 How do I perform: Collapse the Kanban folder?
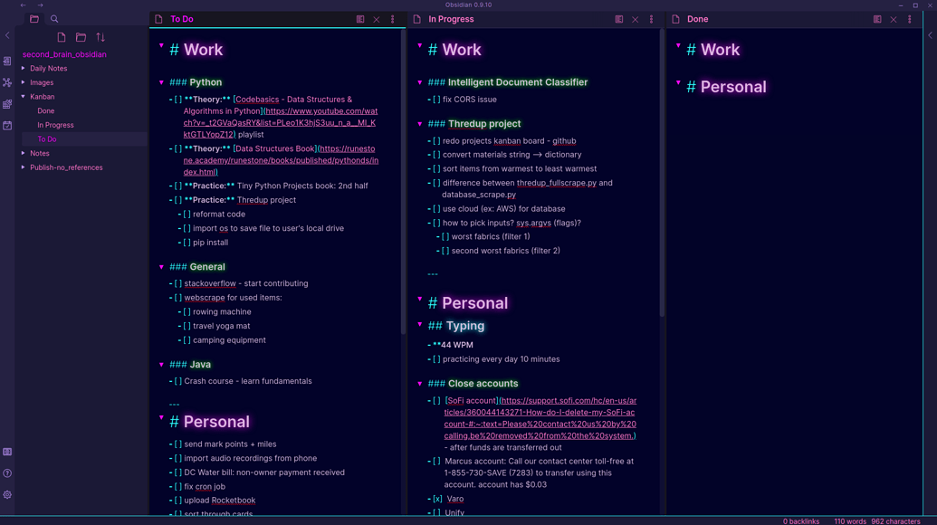click(x=22, y=96)
